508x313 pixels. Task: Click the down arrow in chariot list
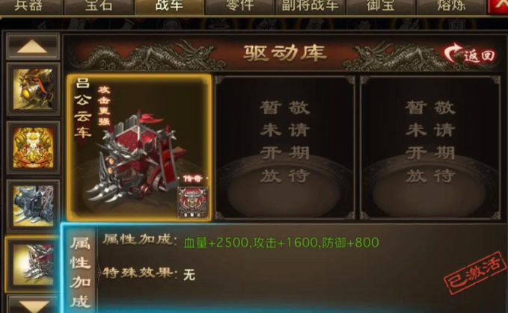pos(33,305)
